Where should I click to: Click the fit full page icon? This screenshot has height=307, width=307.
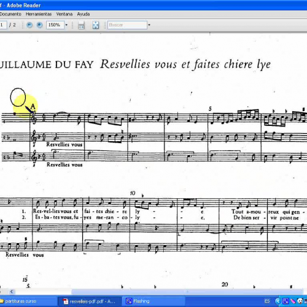click(96, 25)
